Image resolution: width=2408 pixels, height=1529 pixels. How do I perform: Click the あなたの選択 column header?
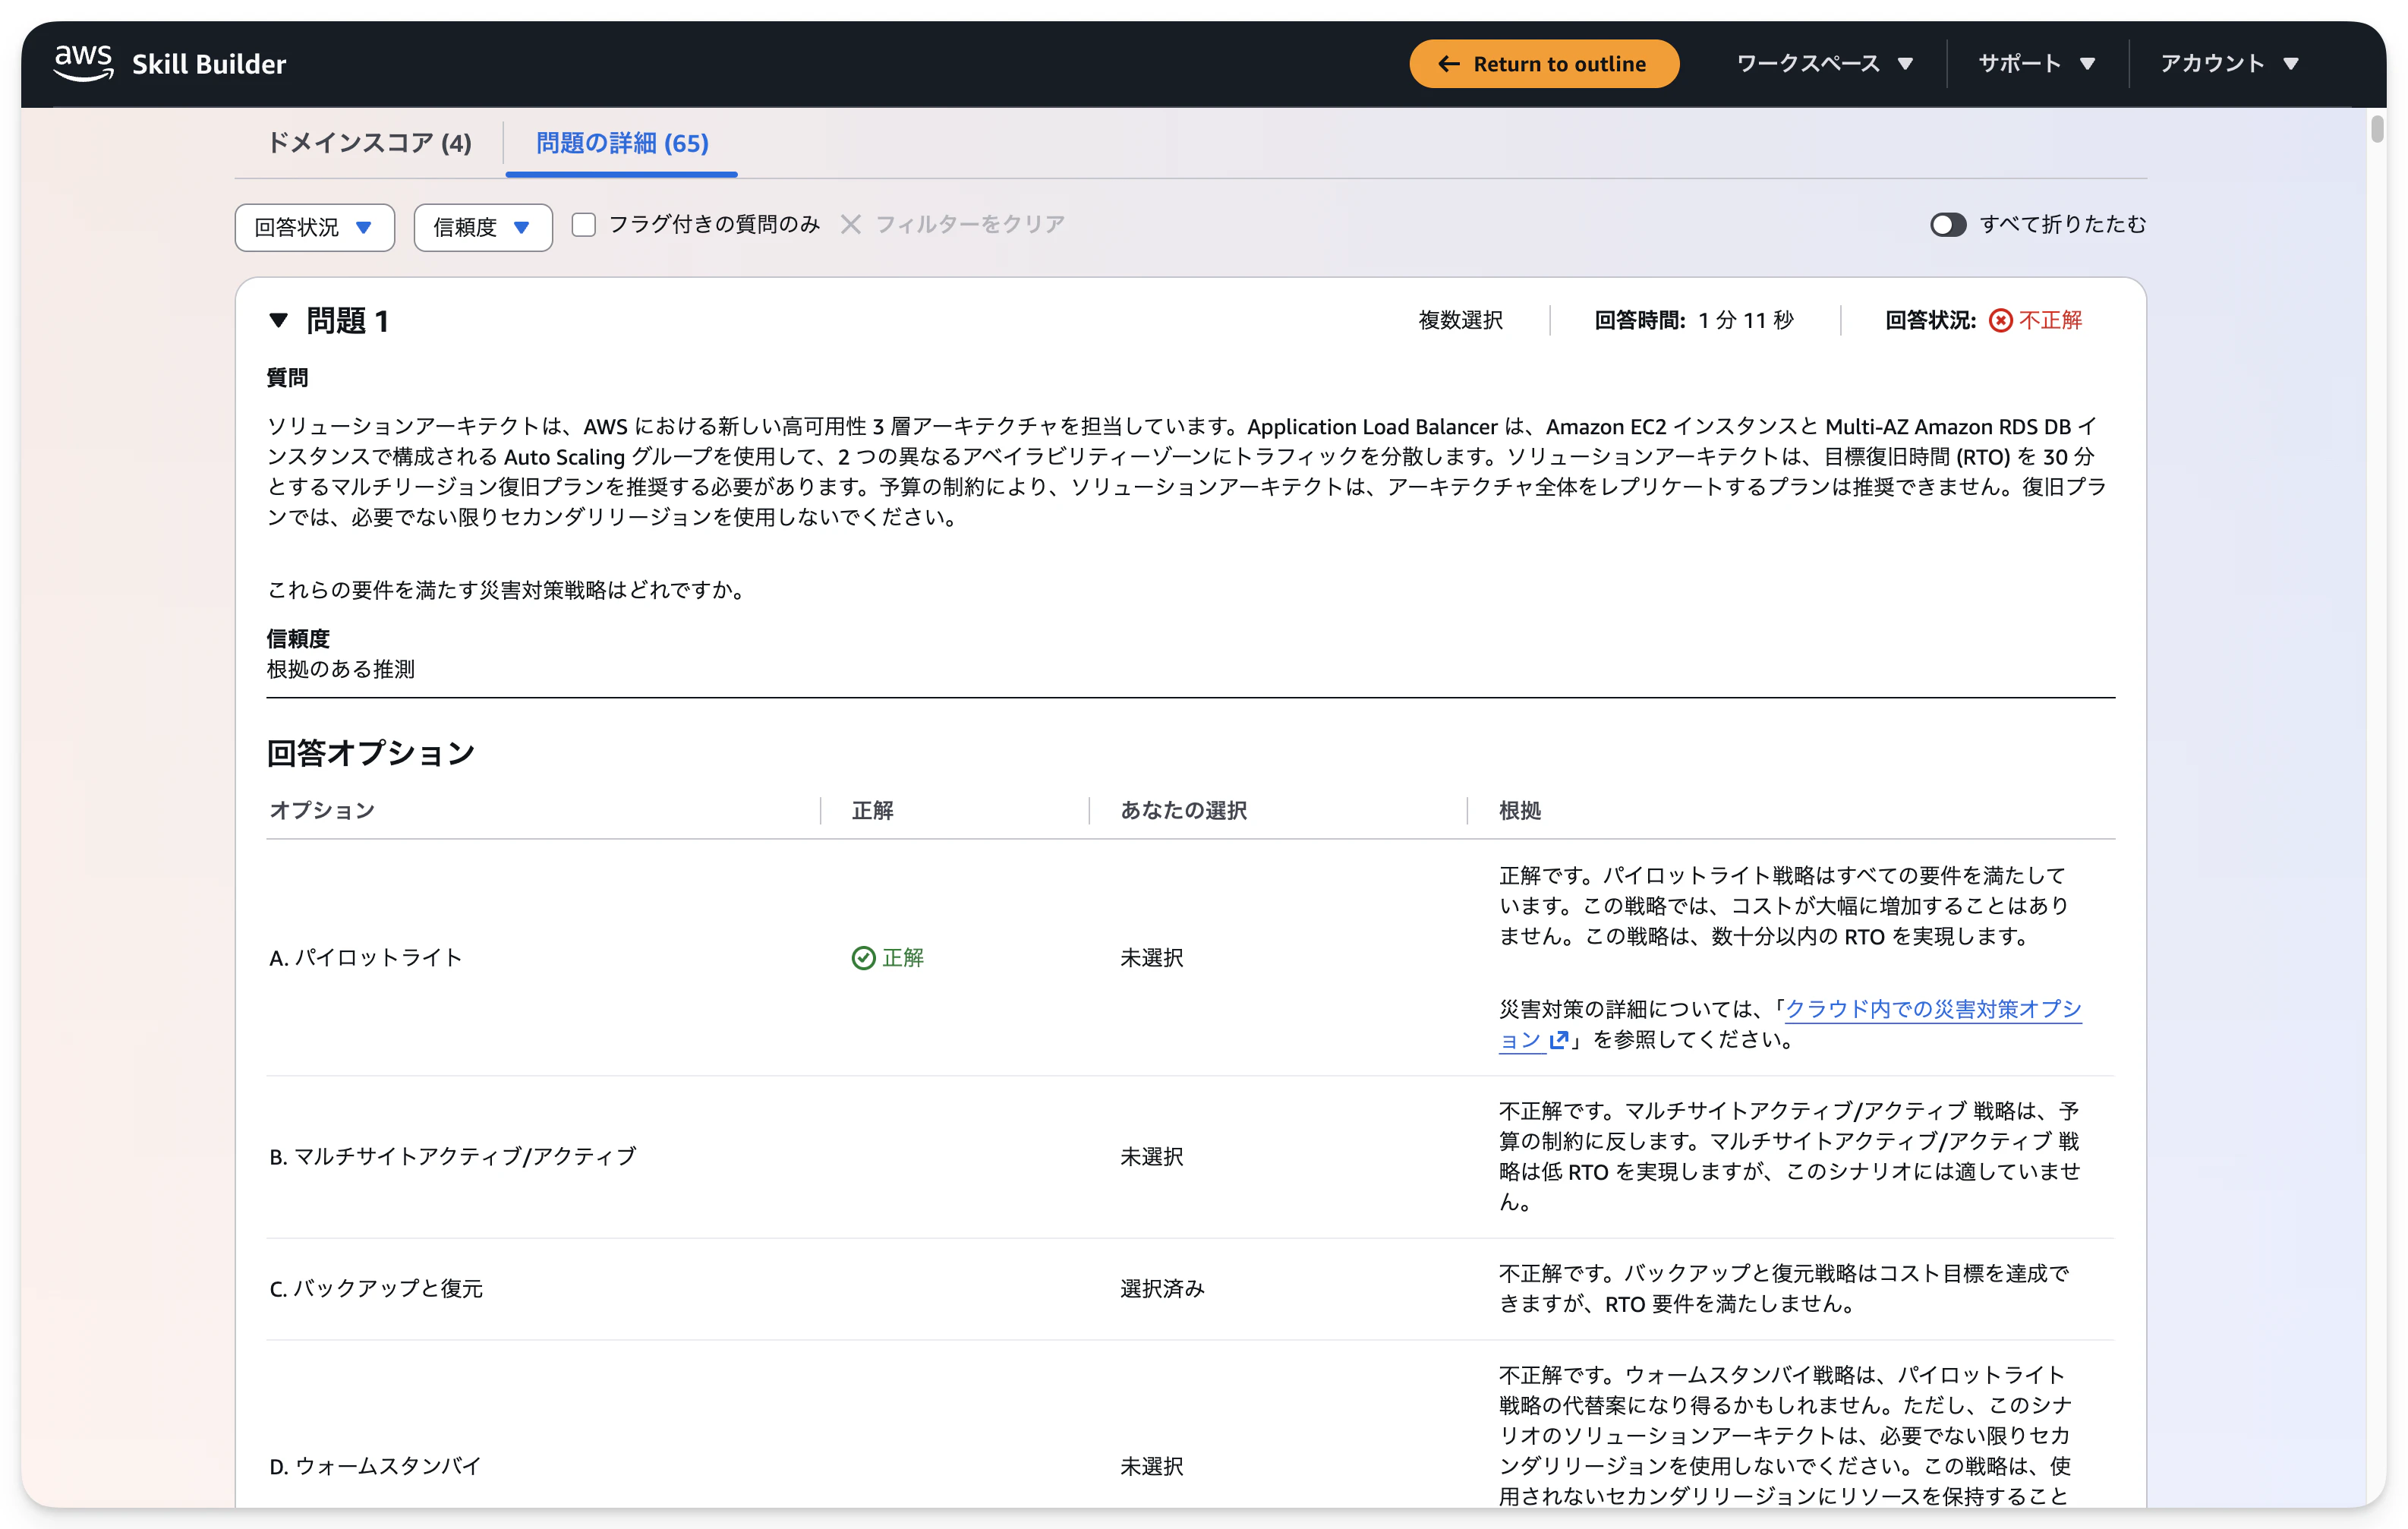click(1184, 810)
